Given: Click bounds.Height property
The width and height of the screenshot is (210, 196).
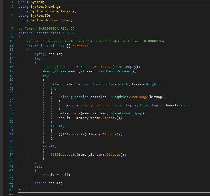Looking at the screenshot, I should click(152, 84).
